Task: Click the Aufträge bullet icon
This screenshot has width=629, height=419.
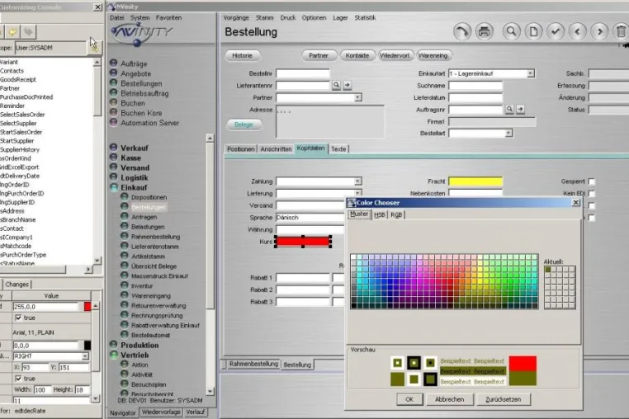Action: [114, 63]
